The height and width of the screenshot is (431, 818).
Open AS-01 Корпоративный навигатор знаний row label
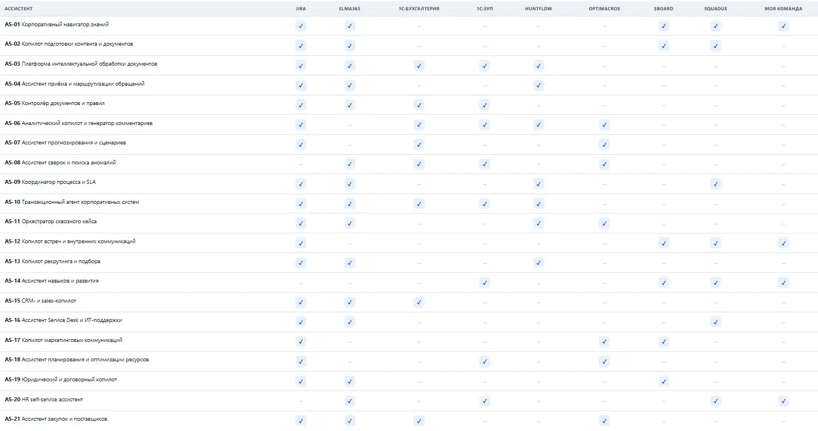[x=56, y=25]
